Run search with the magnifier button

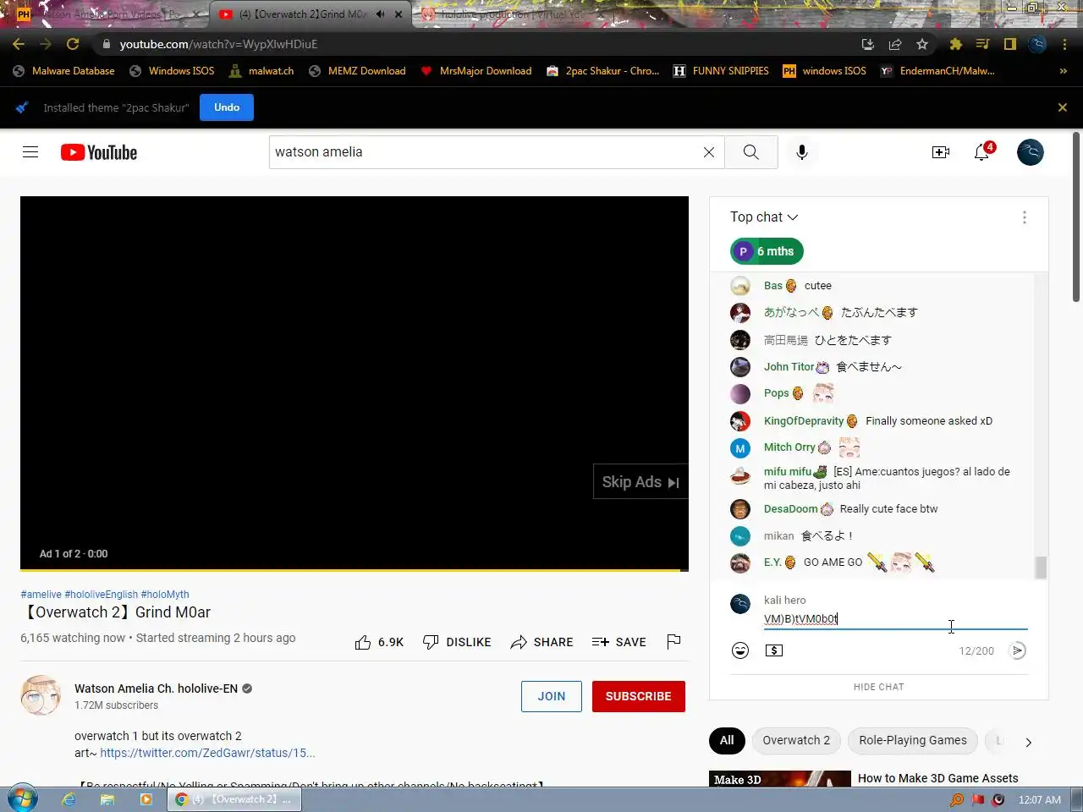click(751, 152)
